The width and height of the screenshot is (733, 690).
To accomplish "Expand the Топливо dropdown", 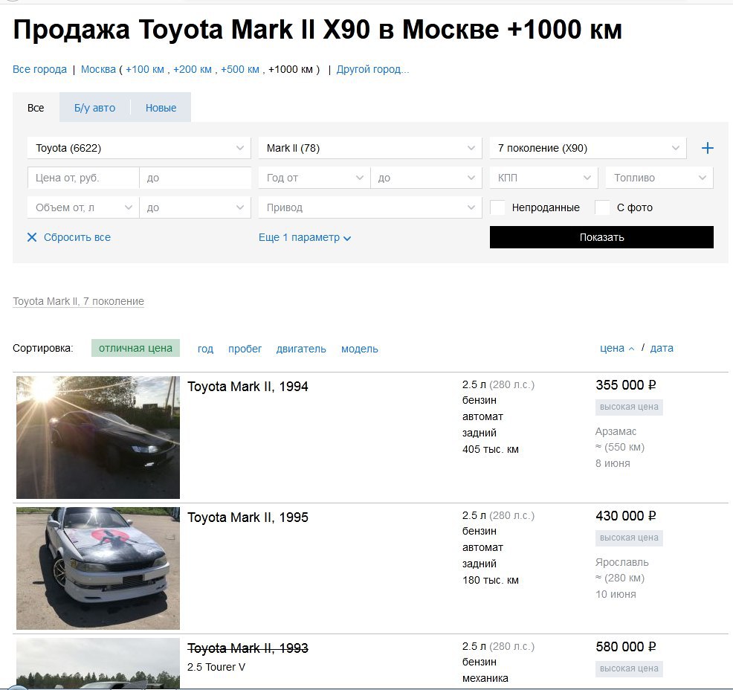I will click(659, 178).
